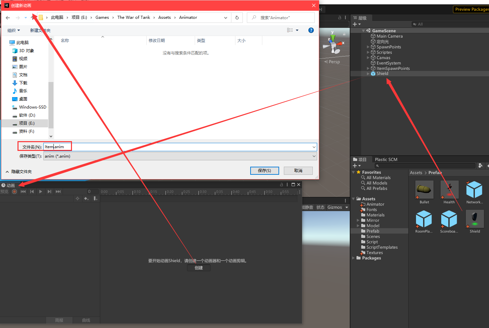Enable animation recording with the red record button
489x328 pixels.
click(x=14, y=192)
